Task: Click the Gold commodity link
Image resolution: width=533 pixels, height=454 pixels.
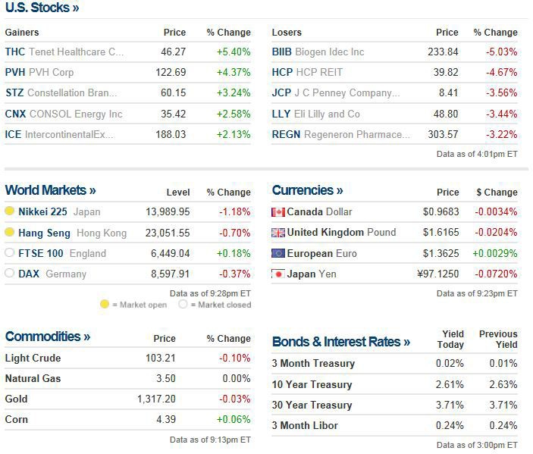Action: [x=16, y=399]
